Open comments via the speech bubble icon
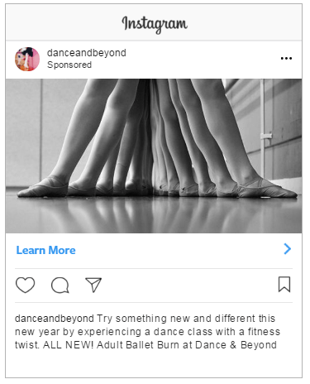This screenshot has height=384, width=310. 60,285
